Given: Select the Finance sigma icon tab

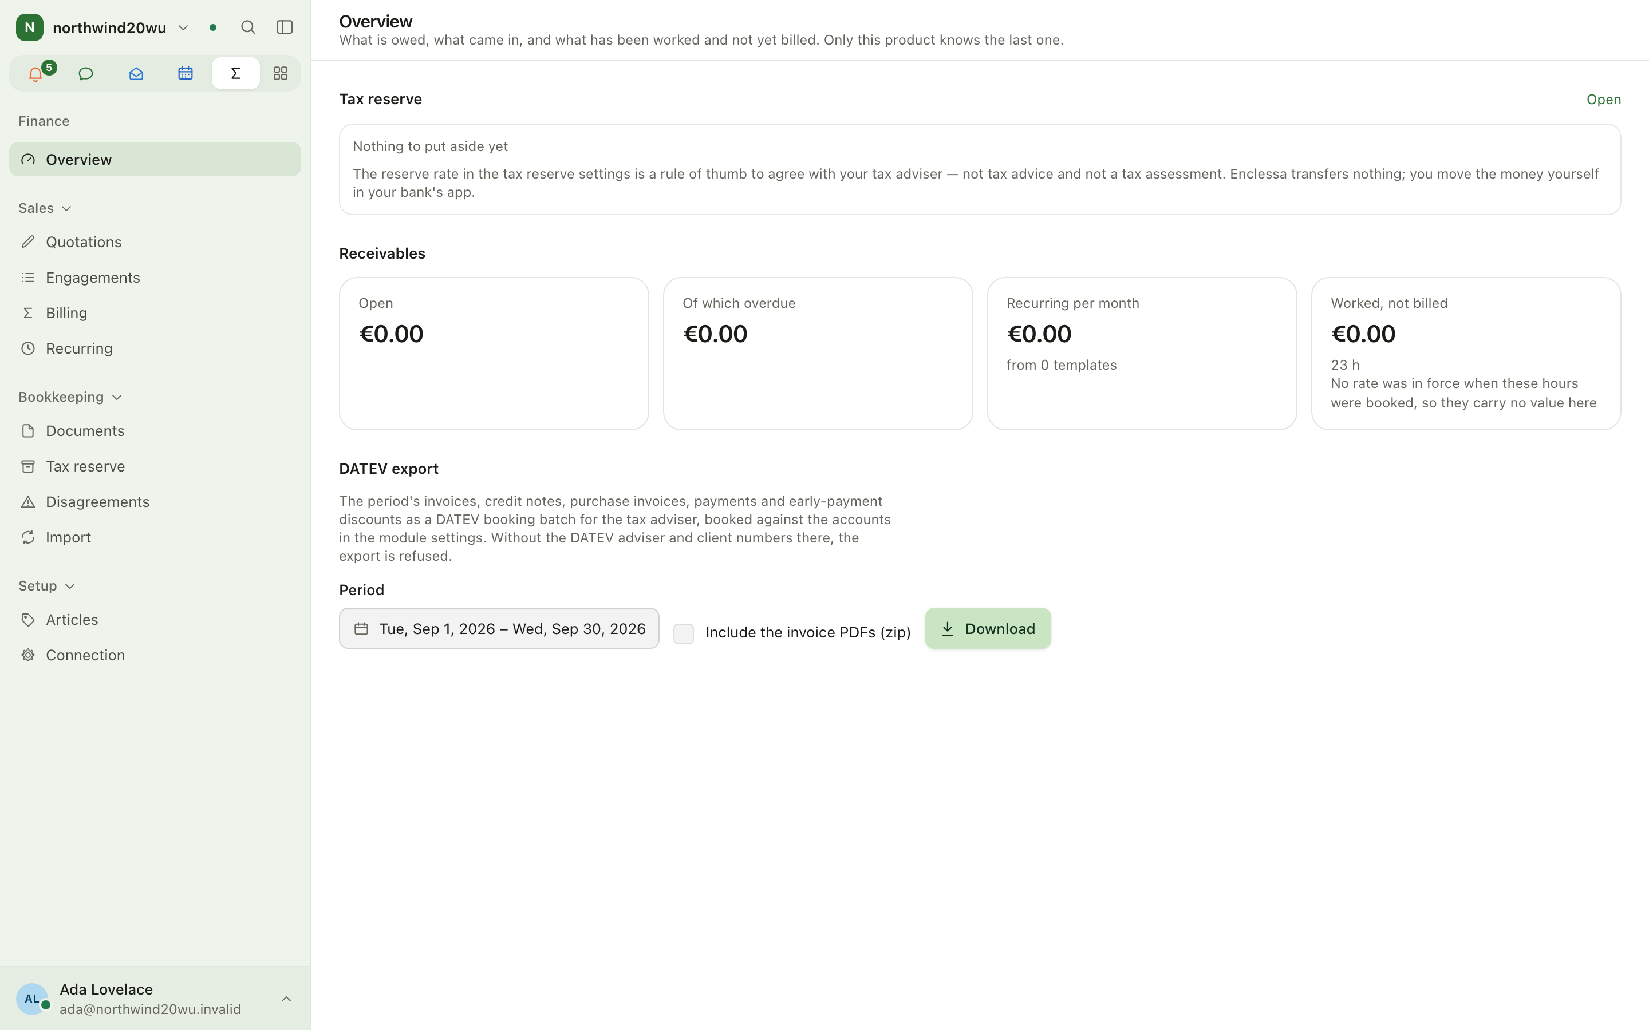Looking at the screenshot, I should [236, 74].
